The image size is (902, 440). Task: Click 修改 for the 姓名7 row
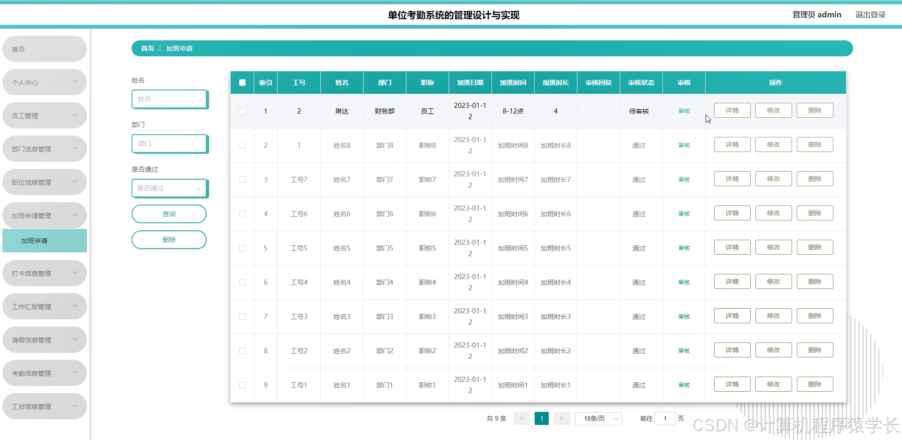(773, 179)
